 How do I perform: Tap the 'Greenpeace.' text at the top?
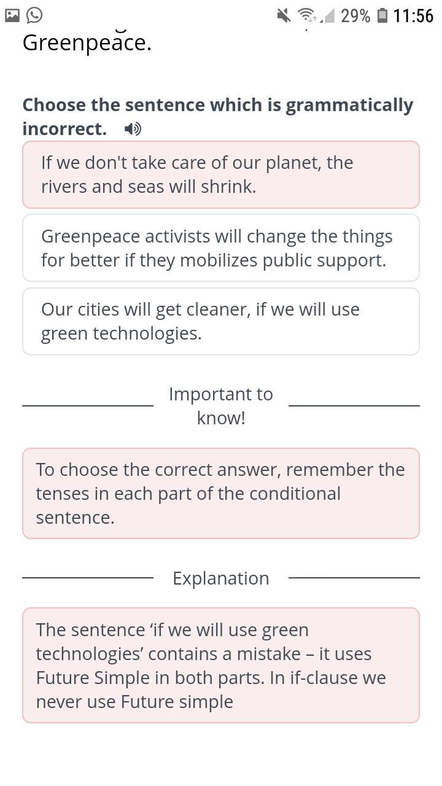pos(87,43)
